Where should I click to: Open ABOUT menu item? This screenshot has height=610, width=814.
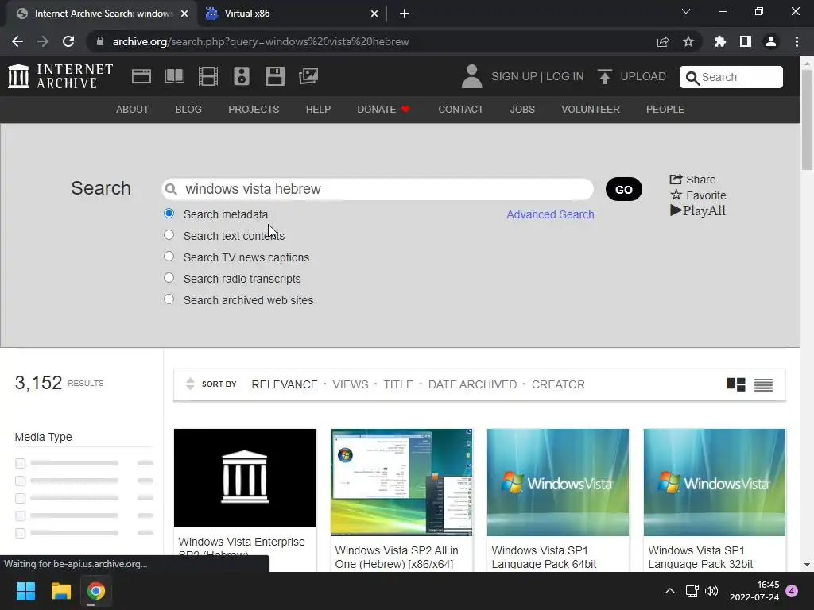pos(133,110)
